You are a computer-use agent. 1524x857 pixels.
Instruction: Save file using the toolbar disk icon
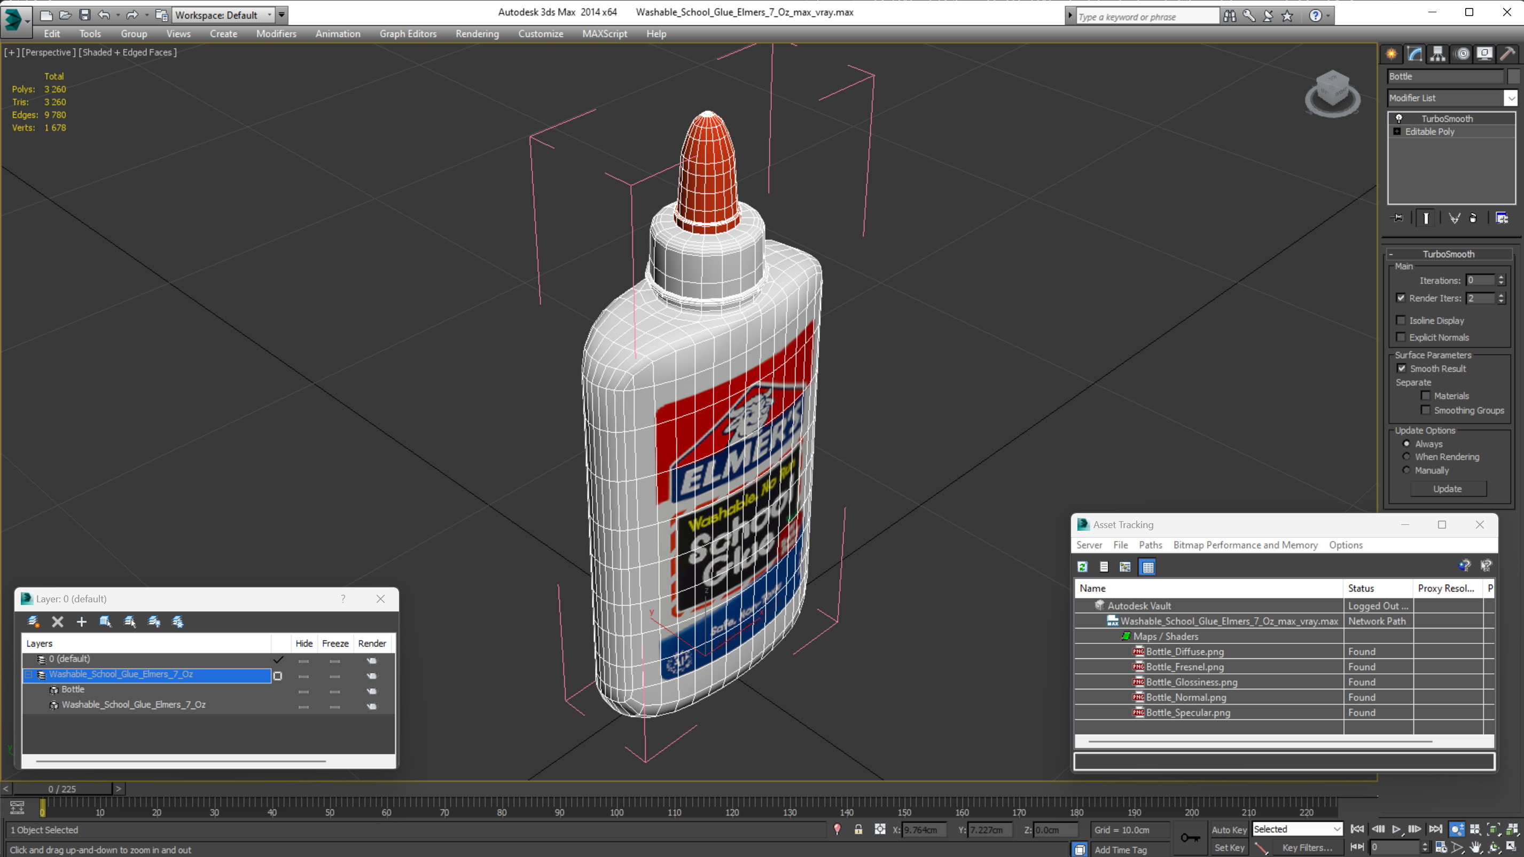[x=84, y=15]
